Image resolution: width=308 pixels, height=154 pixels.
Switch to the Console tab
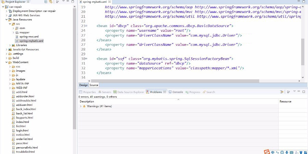[x=177, y=92]
